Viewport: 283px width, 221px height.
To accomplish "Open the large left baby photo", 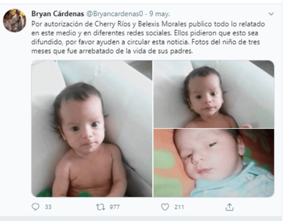I will pyautogui.click(x=92, y=129).
